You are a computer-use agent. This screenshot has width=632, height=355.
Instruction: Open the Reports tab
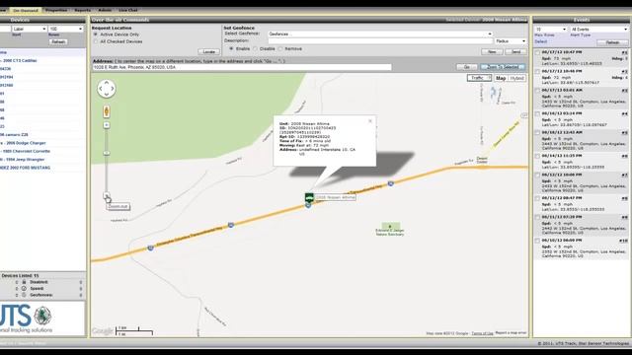[x=83, y=10]
